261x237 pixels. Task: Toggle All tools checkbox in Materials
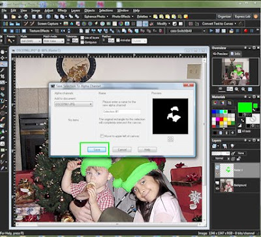pyautogui.click(x=239, y=131)
